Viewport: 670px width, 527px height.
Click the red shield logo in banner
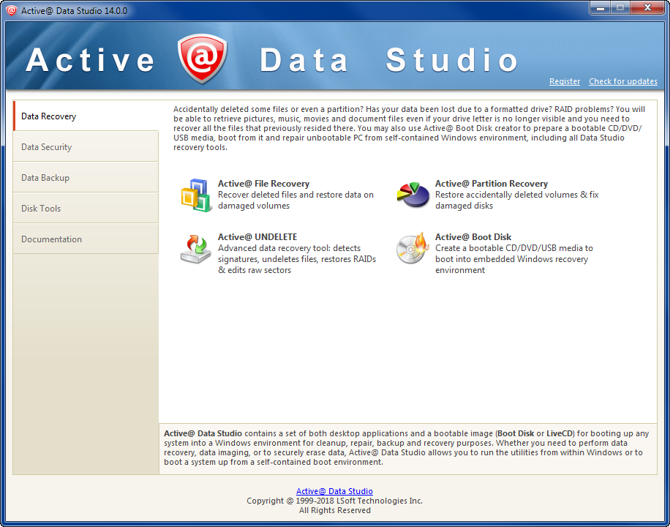pos(202,58)
